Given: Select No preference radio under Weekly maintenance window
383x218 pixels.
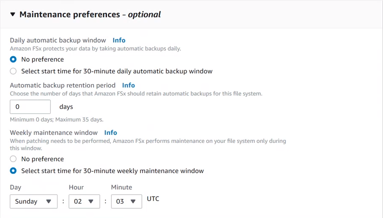Looking at the screenshot, I should click(13, 159).
